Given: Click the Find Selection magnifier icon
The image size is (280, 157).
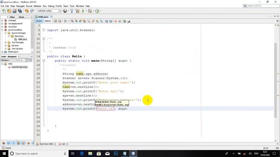Looking at the screenshot, I should 72,21.
